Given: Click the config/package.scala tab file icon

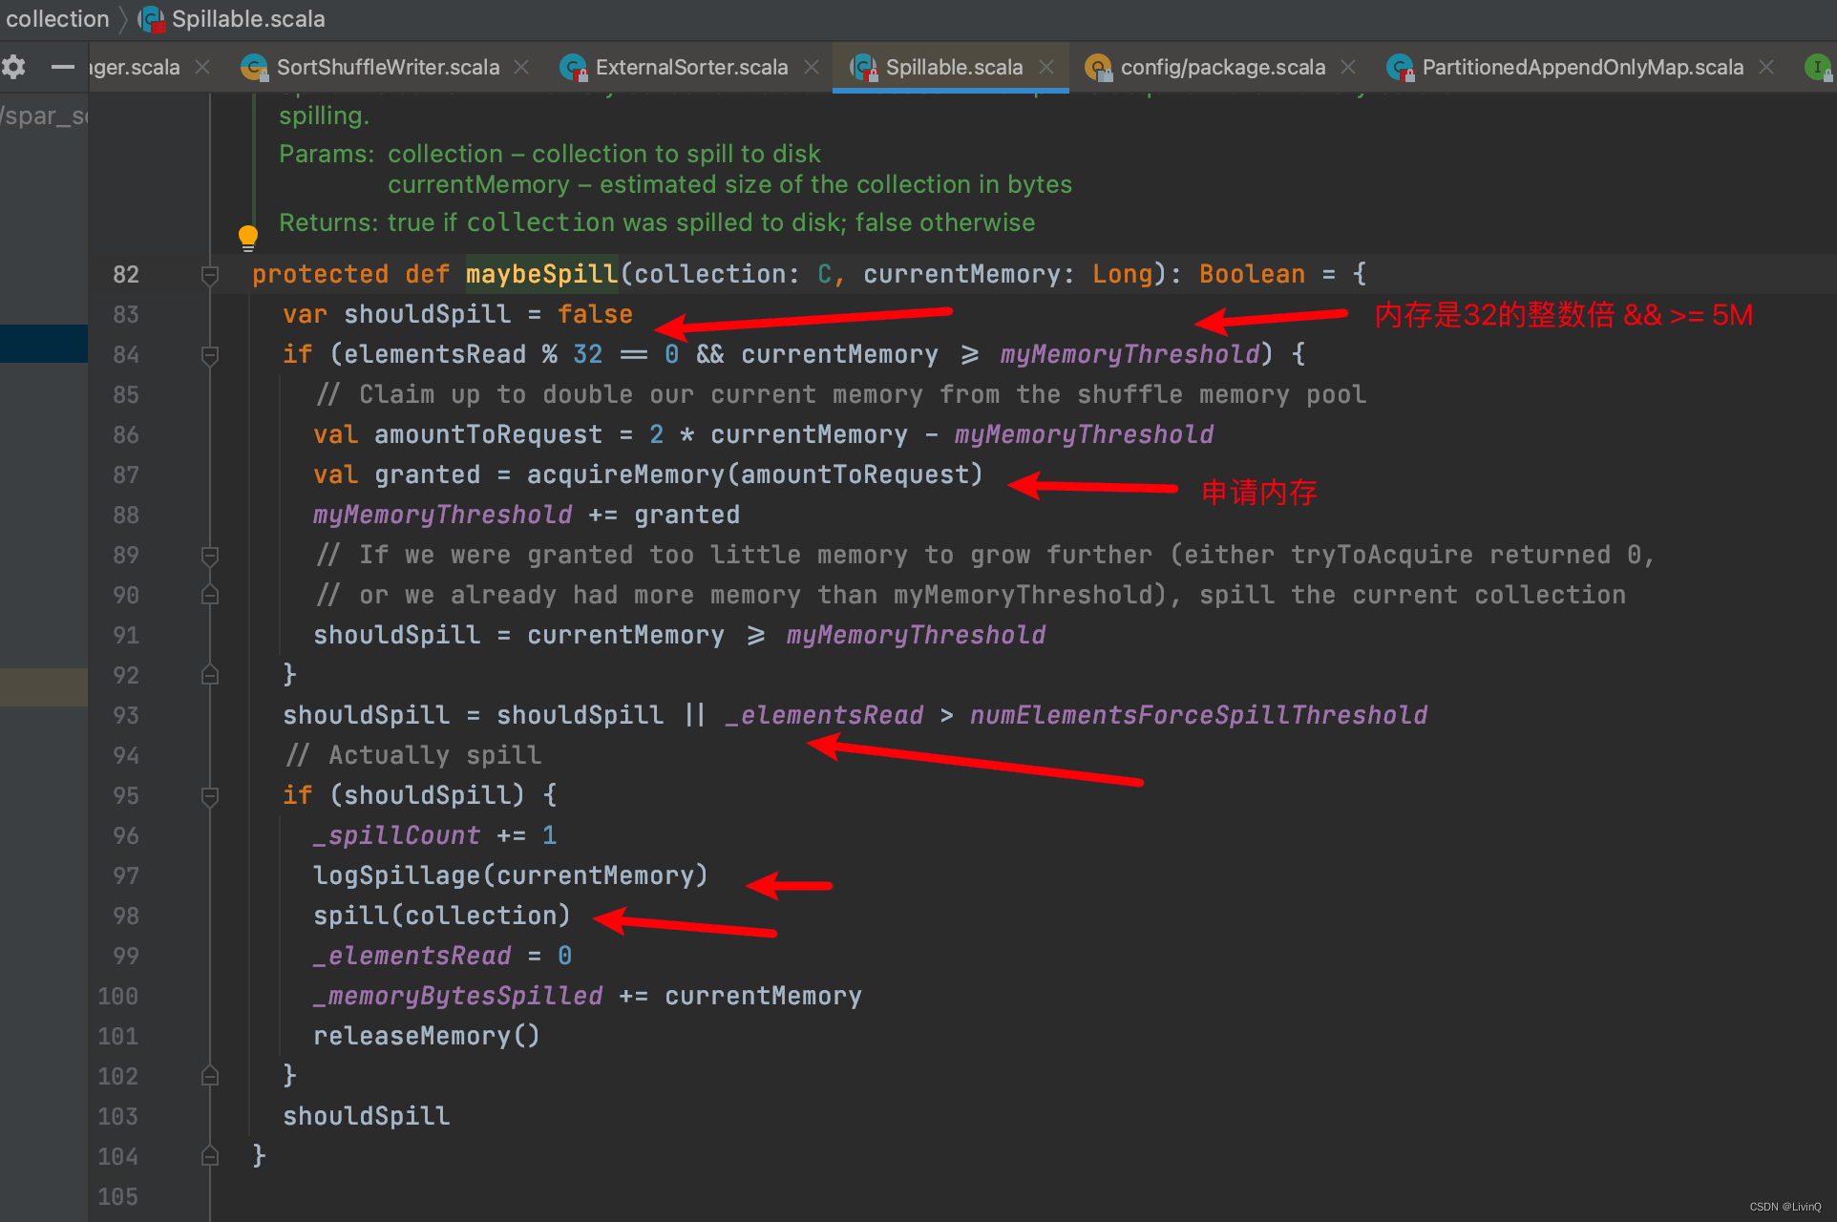Looking at the screenshot, I should (1098, 67).
